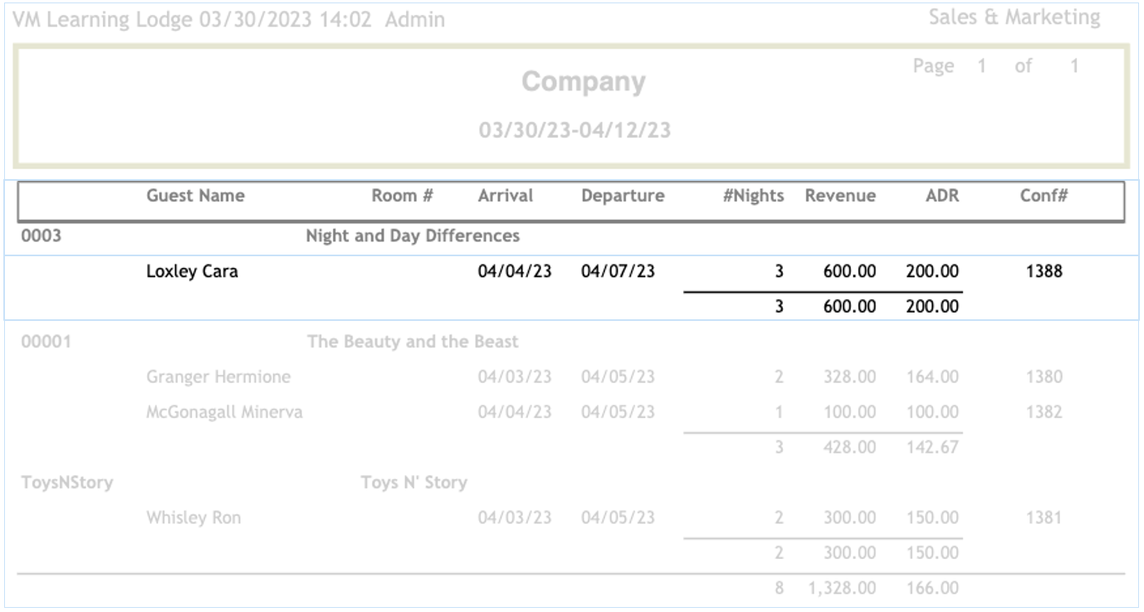Select the guest Loxley Cara row
The width and height of the screenshot is (1144, 612).
(x=192, y=271)
